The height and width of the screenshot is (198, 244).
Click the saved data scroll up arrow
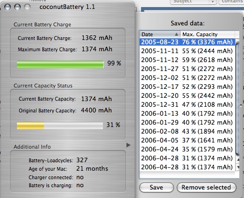(238, 159)
